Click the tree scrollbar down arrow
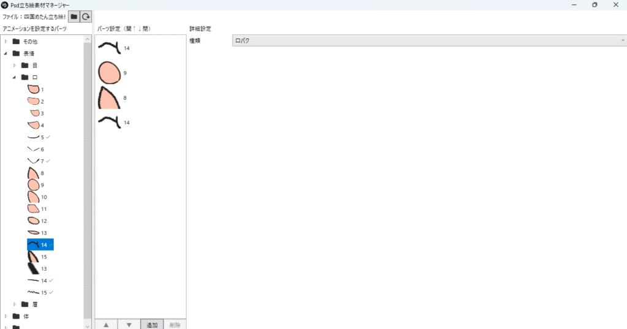Image resolution: width=627 pixels, height=329 pixels. [88, 325]
